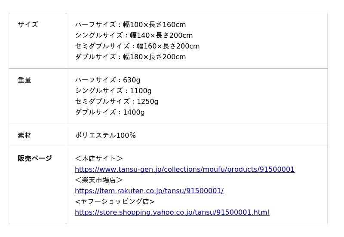
Task: Click the ダブルサイズ:幅180×長さ200cm line
Action: (130, 57)
